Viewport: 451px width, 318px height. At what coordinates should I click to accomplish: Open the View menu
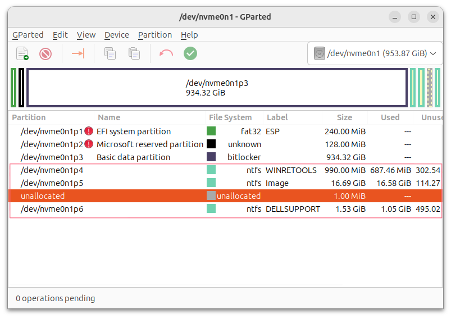click(86, 35)
